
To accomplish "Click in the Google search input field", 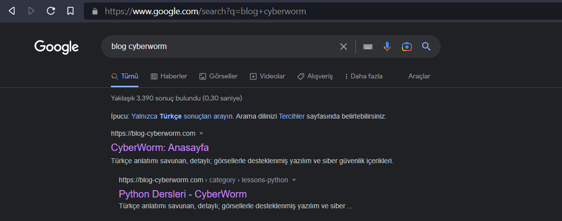I will [x=221, y=47].
